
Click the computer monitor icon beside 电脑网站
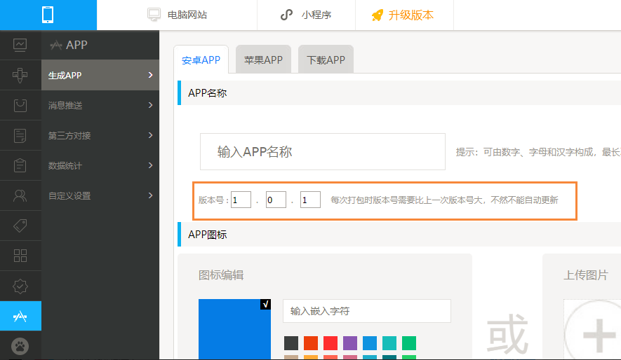154,15
